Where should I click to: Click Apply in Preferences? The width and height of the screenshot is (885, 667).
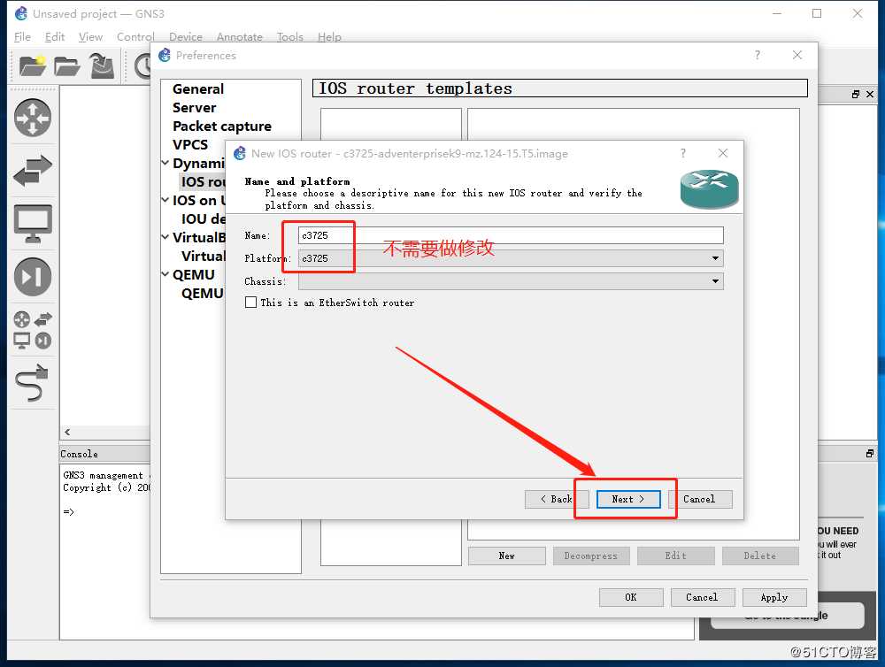774,598
